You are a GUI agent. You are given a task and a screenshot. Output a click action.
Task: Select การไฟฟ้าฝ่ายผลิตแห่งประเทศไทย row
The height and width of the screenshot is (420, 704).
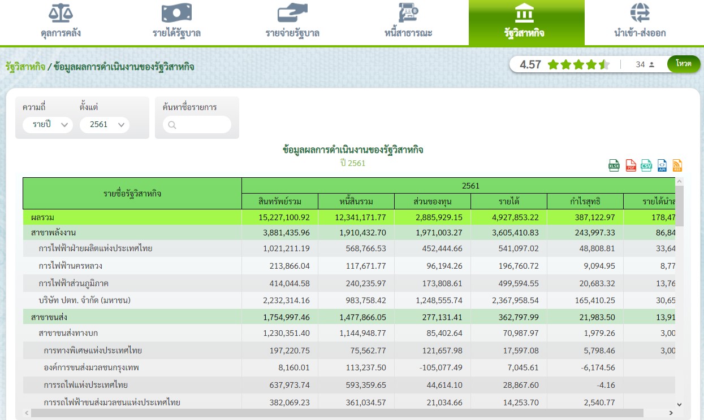pos(349,248)
